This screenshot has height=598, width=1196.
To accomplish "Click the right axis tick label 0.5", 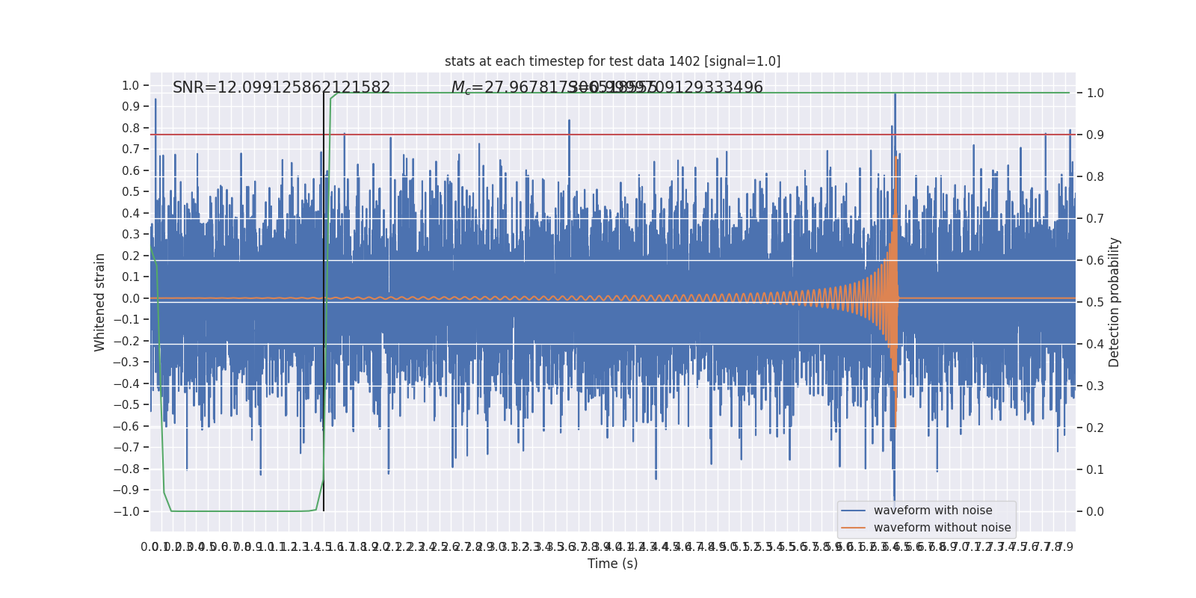I will pyautogui.click(x=1095, y=302).
